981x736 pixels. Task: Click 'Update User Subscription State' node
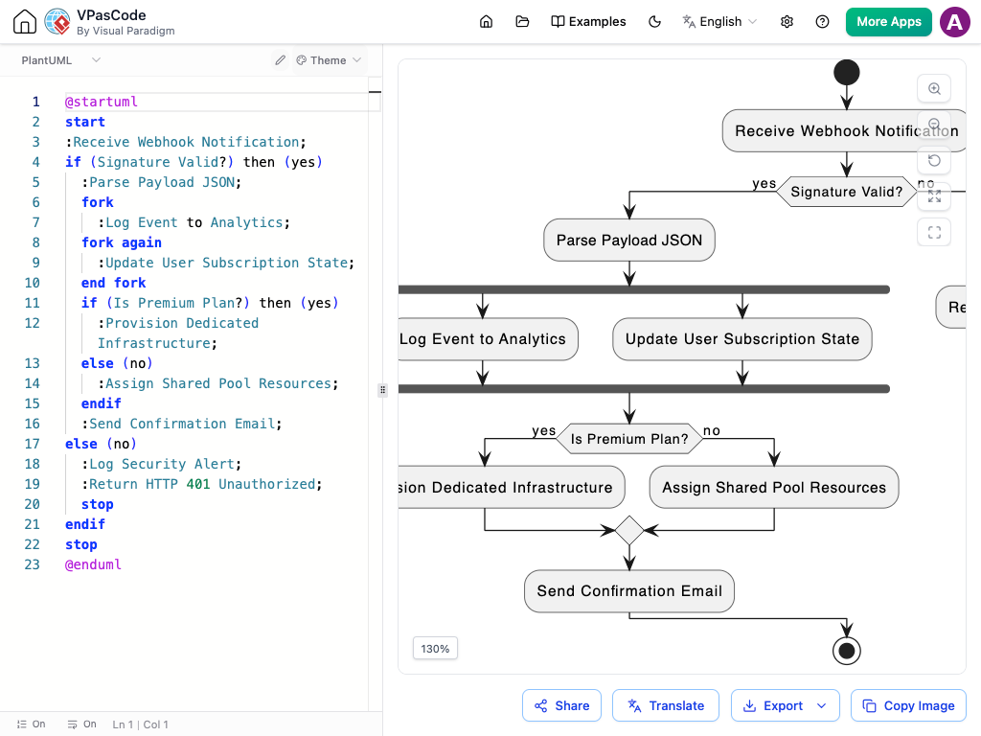[742, 339]
